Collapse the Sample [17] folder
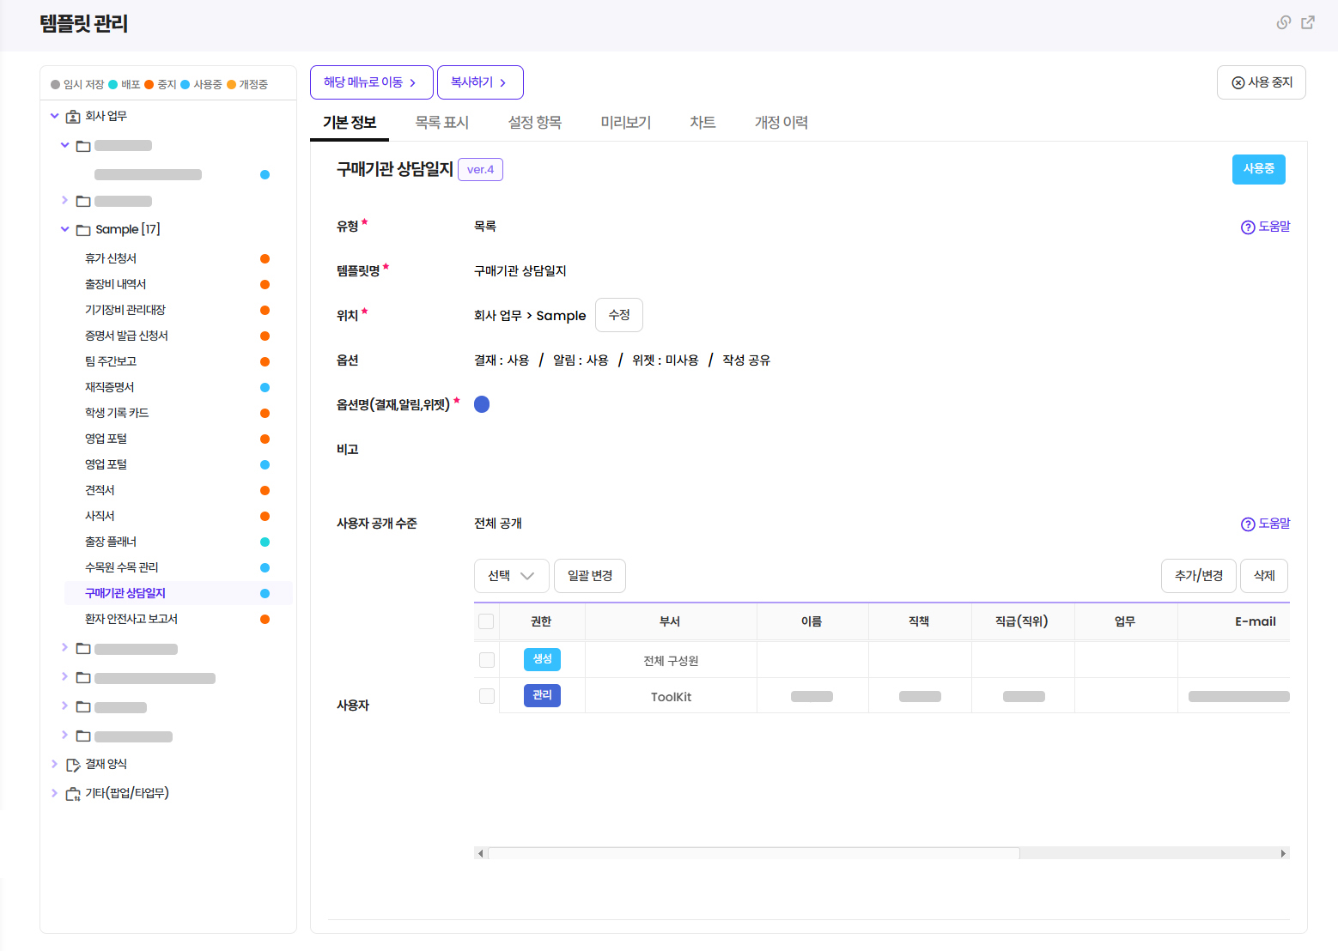This screenshot has height=951, width=1338. [x=64, y=229]
